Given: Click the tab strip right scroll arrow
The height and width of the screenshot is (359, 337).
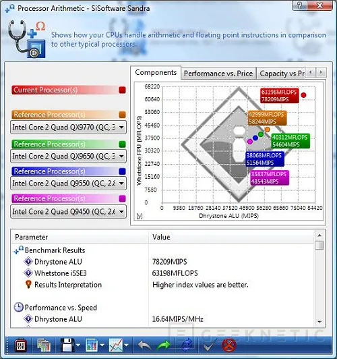Looking at the screenshot, I should tap(321, 73).
